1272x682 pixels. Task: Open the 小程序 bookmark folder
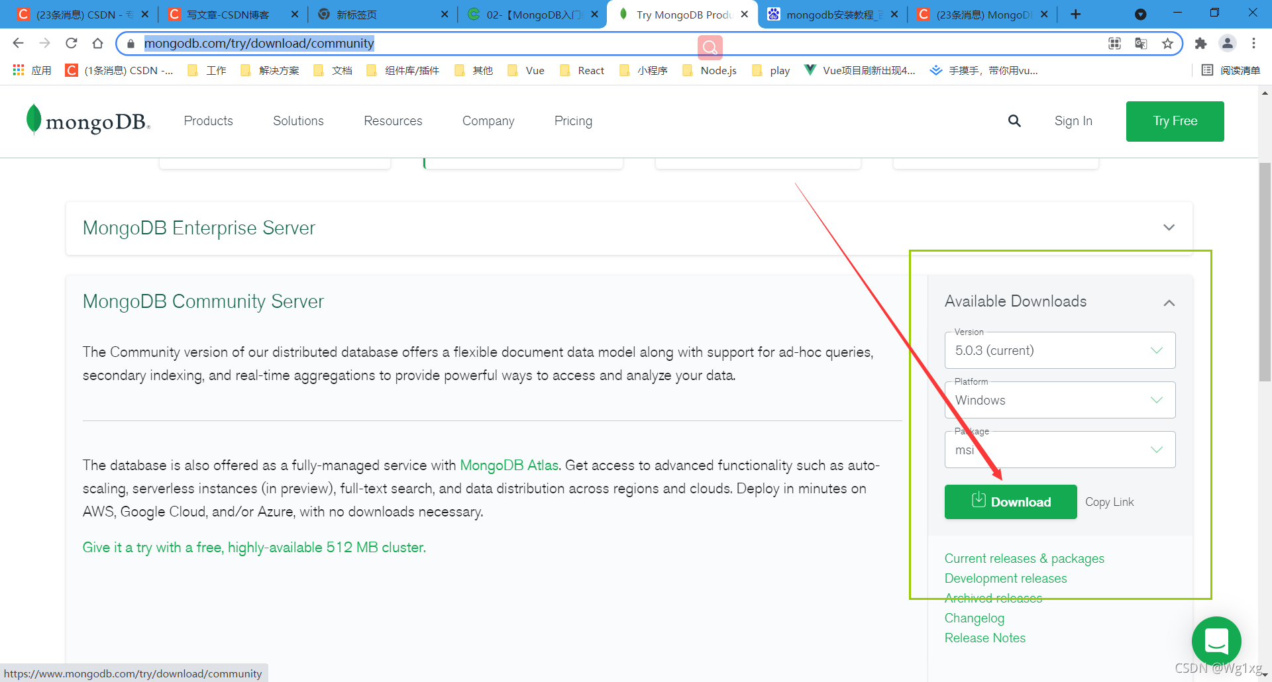[x=643, y=70]
